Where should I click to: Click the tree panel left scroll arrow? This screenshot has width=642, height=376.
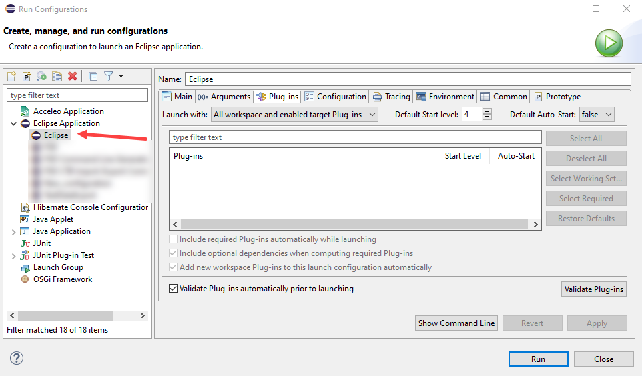pos(12,316)
